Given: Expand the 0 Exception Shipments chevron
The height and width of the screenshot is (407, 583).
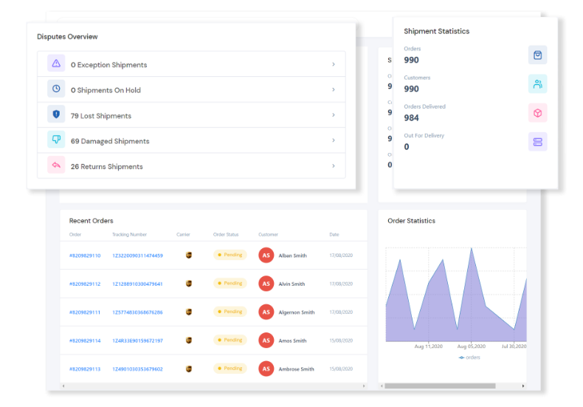Looking at the screenshot, I should pyautogui.click(x=334, y=64).
